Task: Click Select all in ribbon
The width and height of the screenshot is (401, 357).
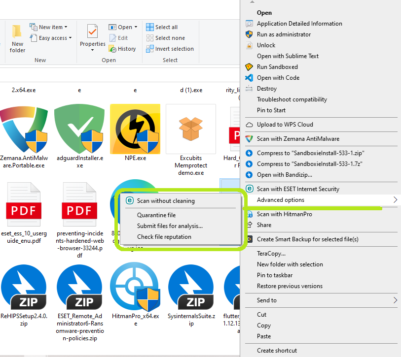Action: tap(162, 27)
